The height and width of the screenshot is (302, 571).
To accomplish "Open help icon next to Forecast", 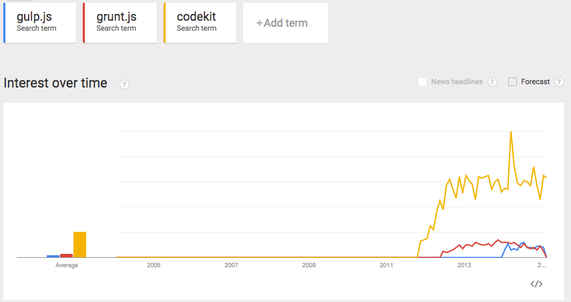I will (559, 82).
